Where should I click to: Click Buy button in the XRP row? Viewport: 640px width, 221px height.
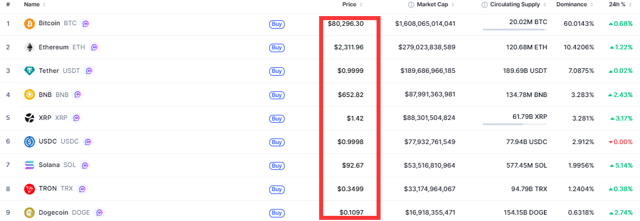click(x=277, y=119)
